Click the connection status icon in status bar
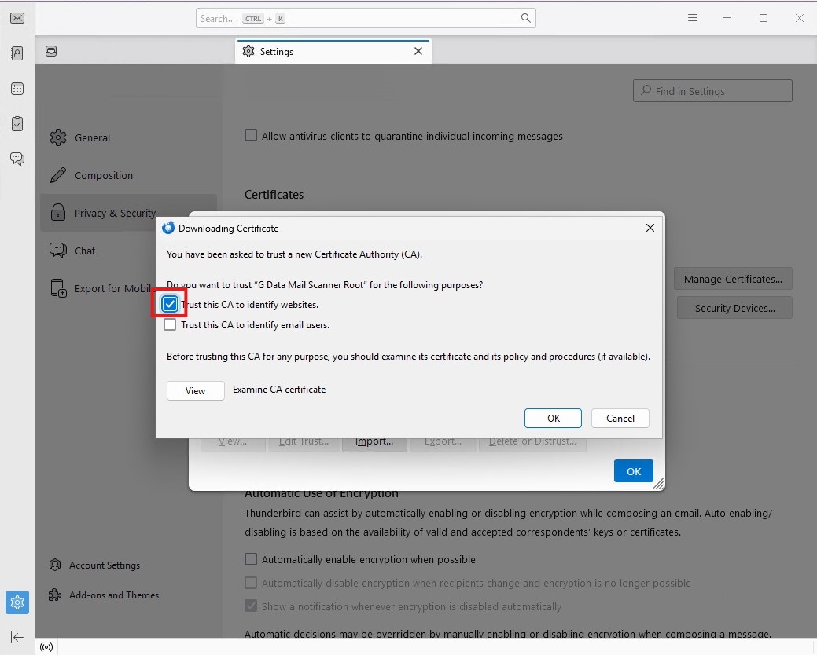 coord(46,647)
